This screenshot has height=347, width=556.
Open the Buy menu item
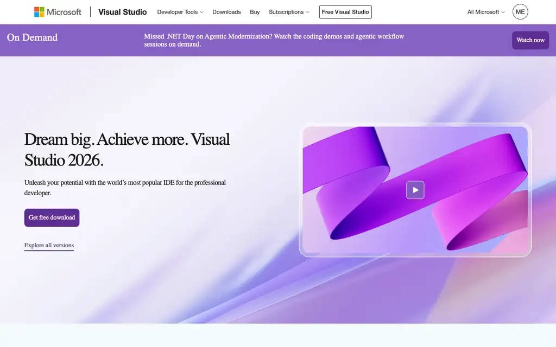click(x=255, y=12)
